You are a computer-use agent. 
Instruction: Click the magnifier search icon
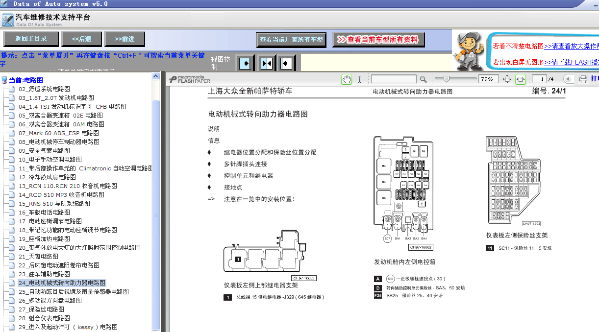pyautogui.click(x=423, y=79)
